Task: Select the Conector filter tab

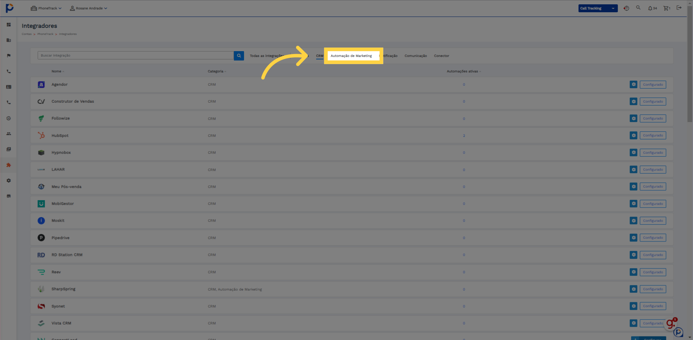Action: click(x=441, y=56)
